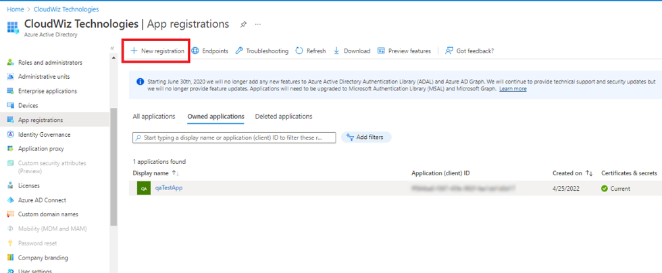The height and width of the screenshot is (273, 662).
Task: Sort by Display name column
Action: click(x=151, y=173)
